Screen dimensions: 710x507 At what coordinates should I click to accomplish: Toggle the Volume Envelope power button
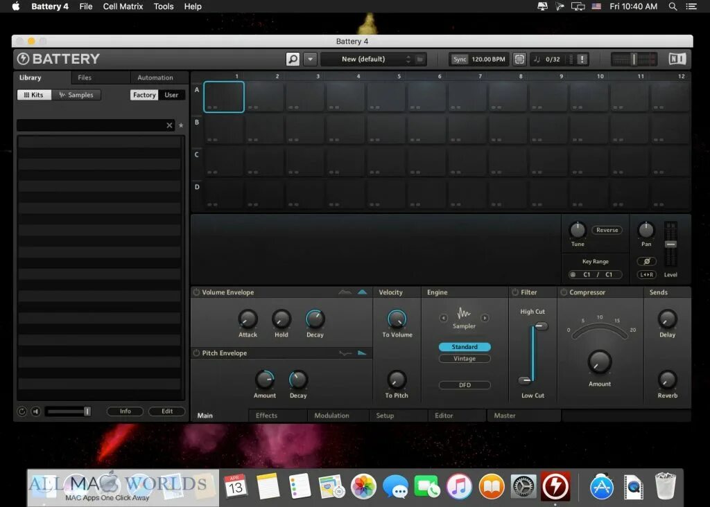[196, 292]
